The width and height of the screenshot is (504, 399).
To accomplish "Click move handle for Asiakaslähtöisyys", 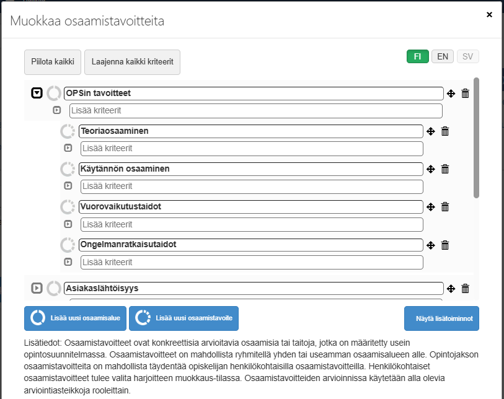I will point(451,288).
